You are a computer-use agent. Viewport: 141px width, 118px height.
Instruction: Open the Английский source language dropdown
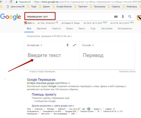(x=34, y=45)
